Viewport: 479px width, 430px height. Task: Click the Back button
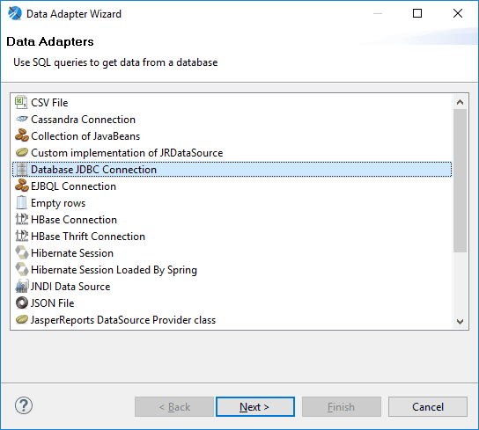[174, 406]
